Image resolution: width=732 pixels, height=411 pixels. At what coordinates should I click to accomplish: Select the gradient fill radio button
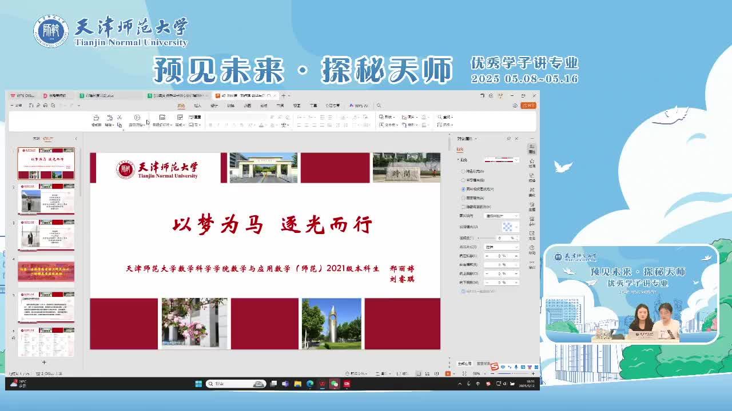[x=463, y=180]
